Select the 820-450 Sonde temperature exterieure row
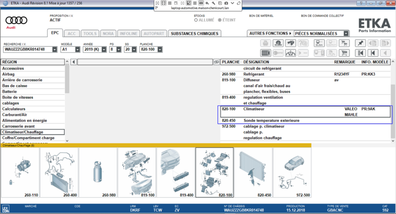 point(305,120)
